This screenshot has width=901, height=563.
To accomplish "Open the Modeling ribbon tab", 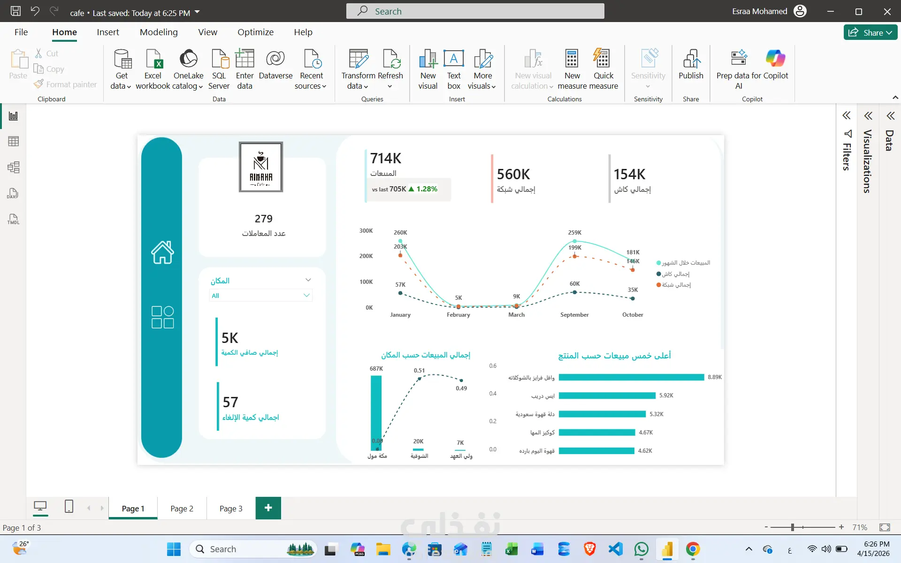I will click(x=159, y=32).
